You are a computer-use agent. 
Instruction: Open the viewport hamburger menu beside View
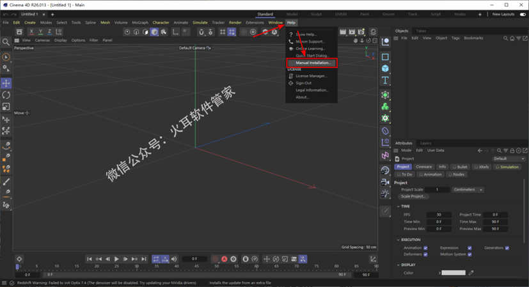pyautogui.click(x=17, y=40)
